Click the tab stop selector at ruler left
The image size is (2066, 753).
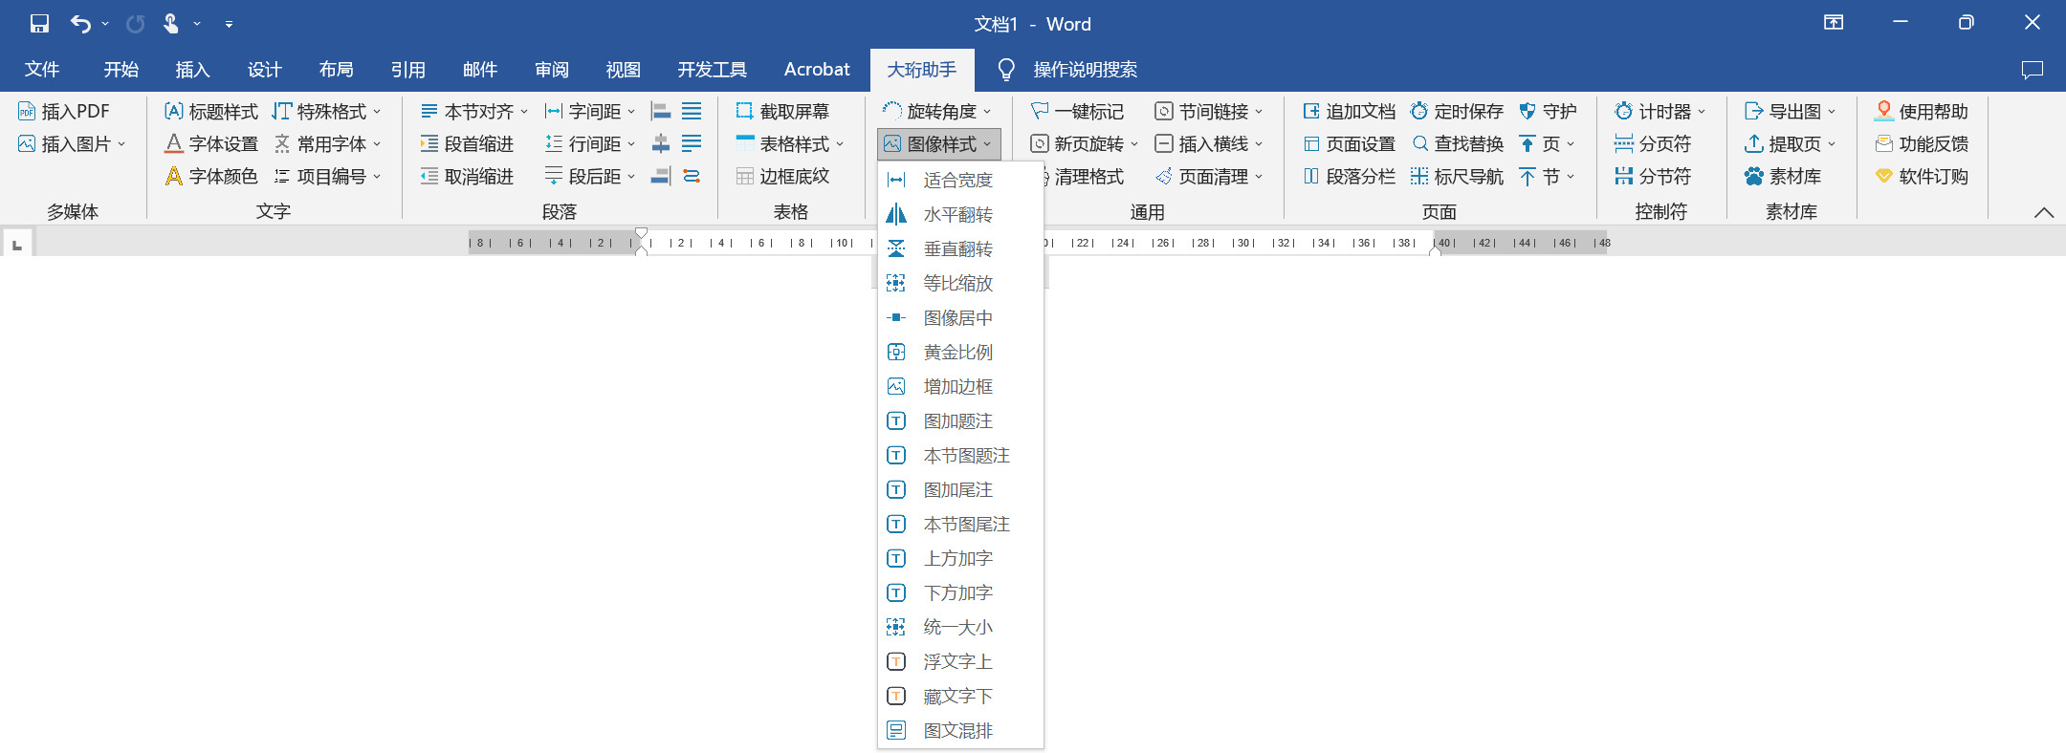17,245
